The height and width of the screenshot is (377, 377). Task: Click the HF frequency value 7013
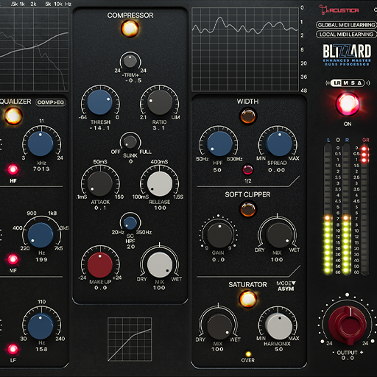[41, 169]
